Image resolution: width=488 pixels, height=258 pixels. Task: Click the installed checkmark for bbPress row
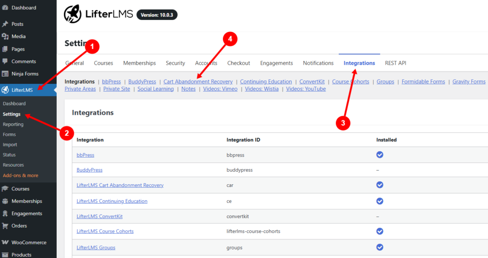pyautogui.click(x=380, y=155)
